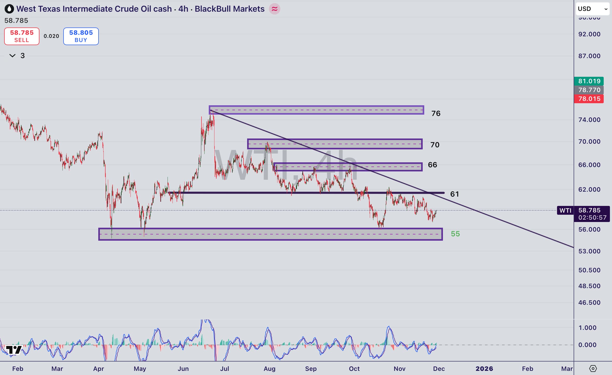
Task: Click the gray 78.770 price label
Action: click(x=589, y=90)
